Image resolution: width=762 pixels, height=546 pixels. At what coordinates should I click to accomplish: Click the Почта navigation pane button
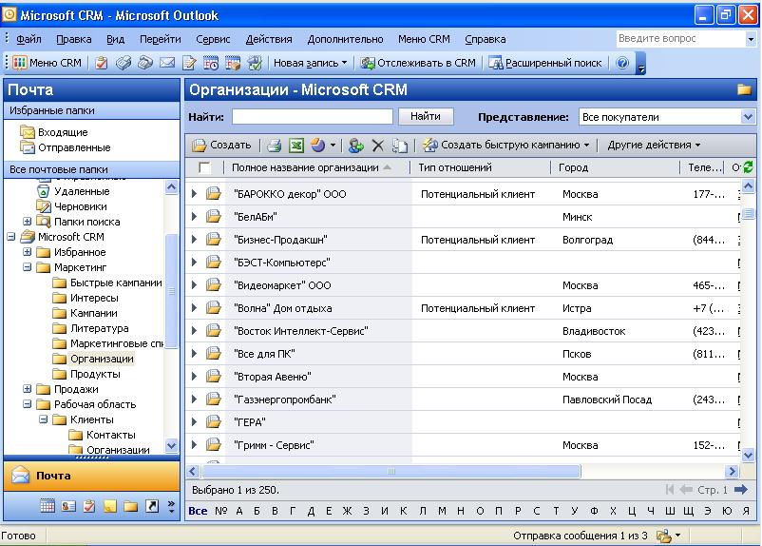(x=91, y=476)
